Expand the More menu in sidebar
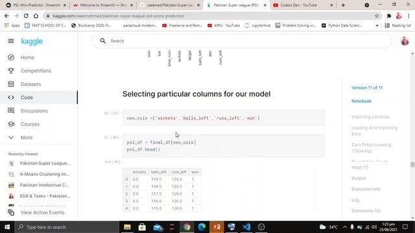Screen dimensions: 415x233 coord(26,137)
